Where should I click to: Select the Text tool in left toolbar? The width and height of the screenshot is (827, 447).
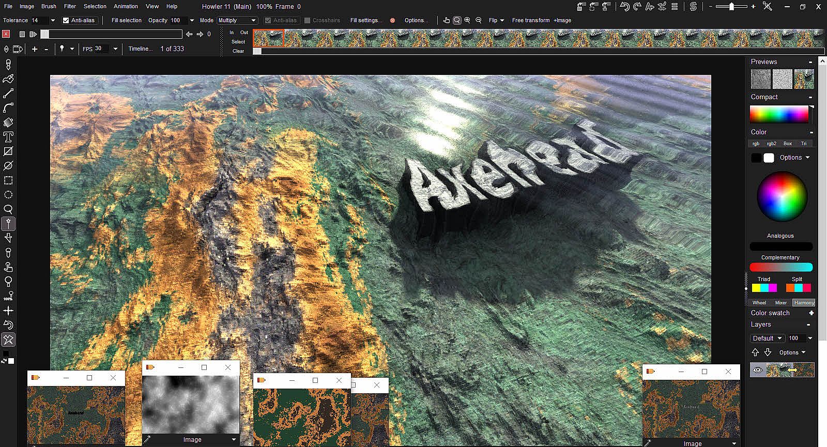(x=8, y=137)
